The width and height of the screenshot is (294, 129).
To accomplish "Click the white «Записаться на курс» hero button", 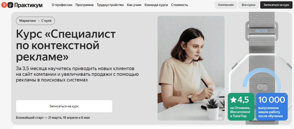I will (64, 106).
